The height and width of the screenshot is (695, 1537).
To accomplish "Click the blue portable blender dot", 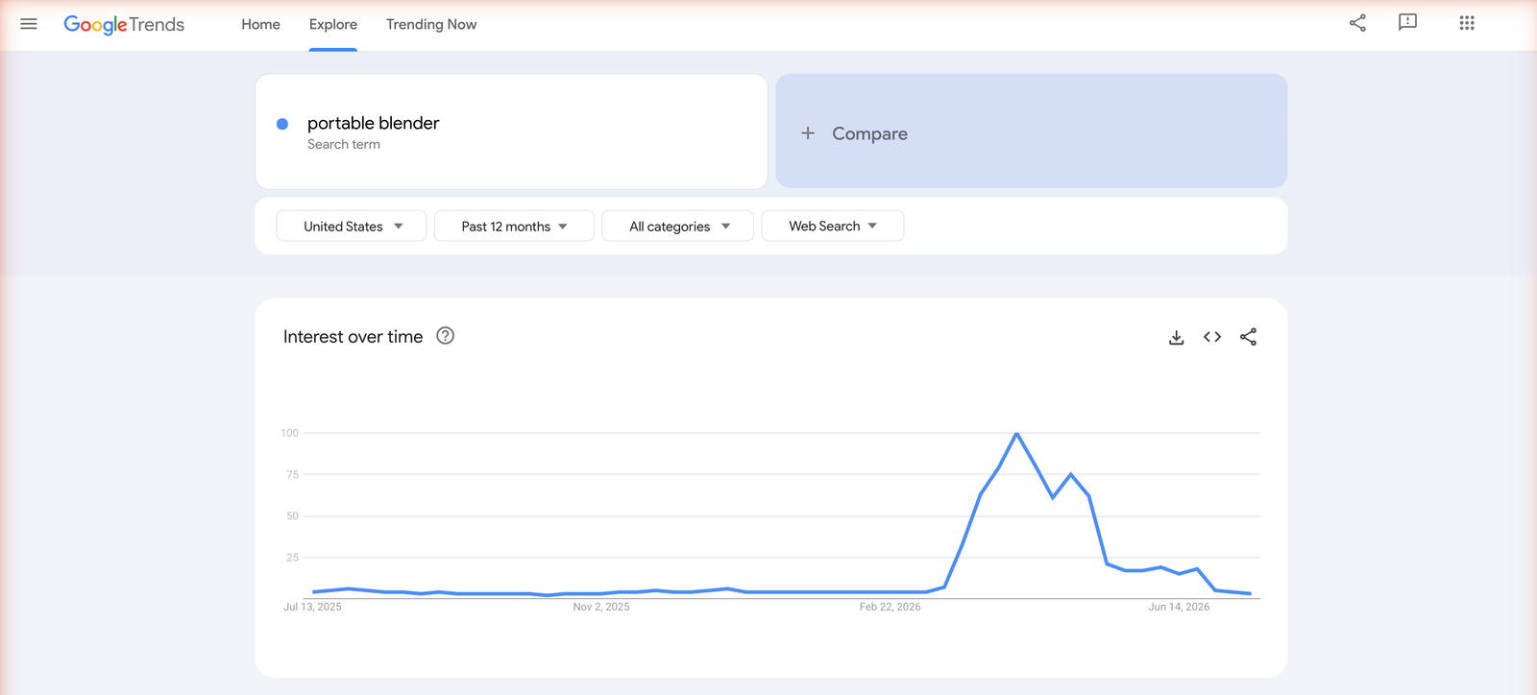I will [282, 124].
